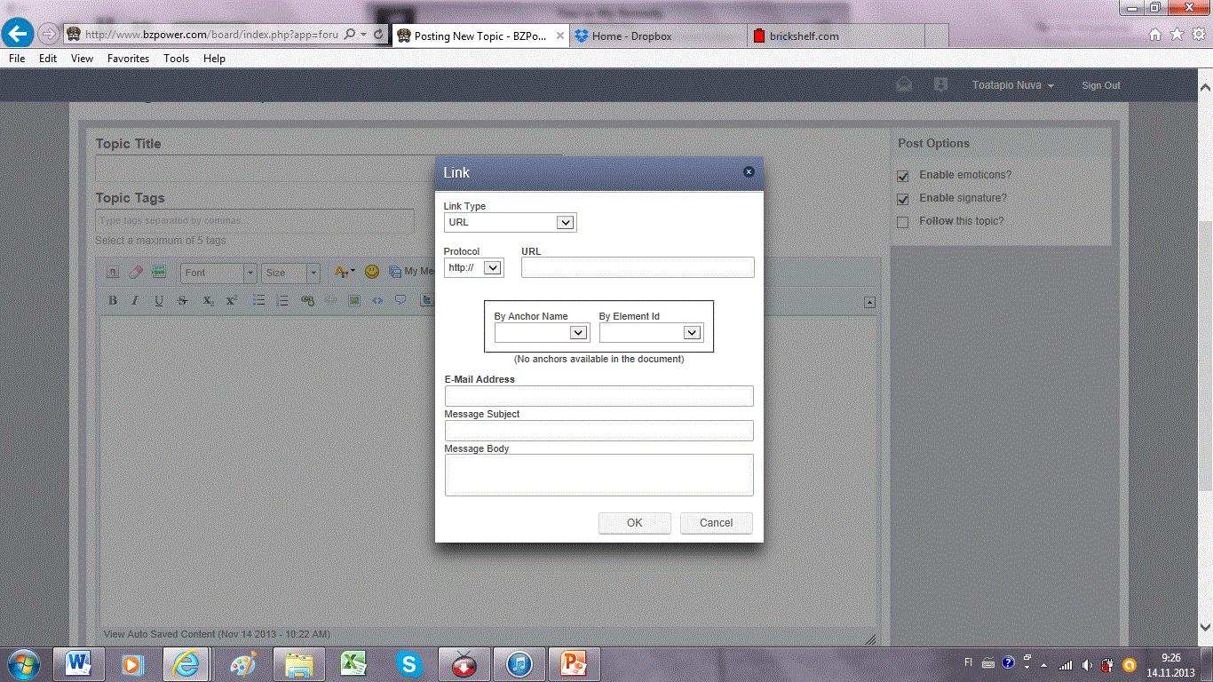Screen dimensions: 1213x682
Task: Click the insert link icon in editor toolbar
Action: click(x=308, y=301)
